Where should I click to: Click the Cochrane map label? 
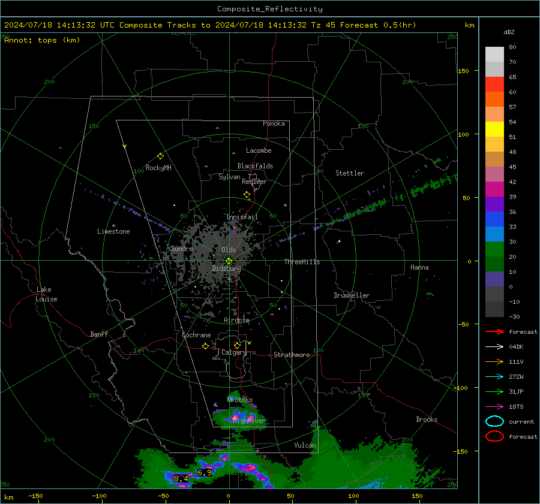(x=196, y=335)
